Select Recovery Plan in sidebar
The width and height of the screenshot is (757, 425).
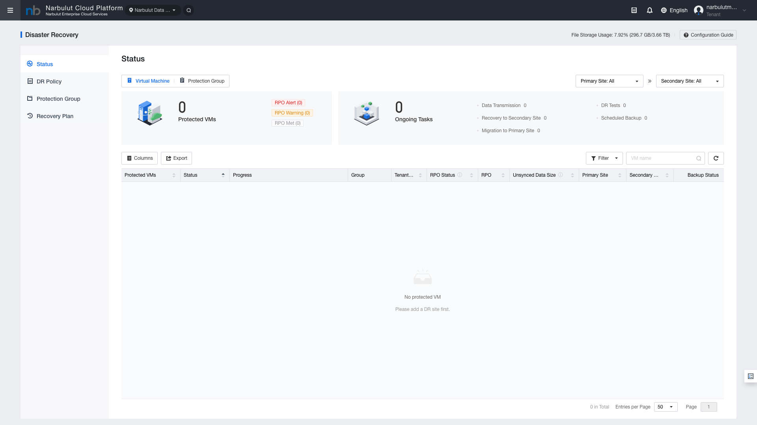65,116
